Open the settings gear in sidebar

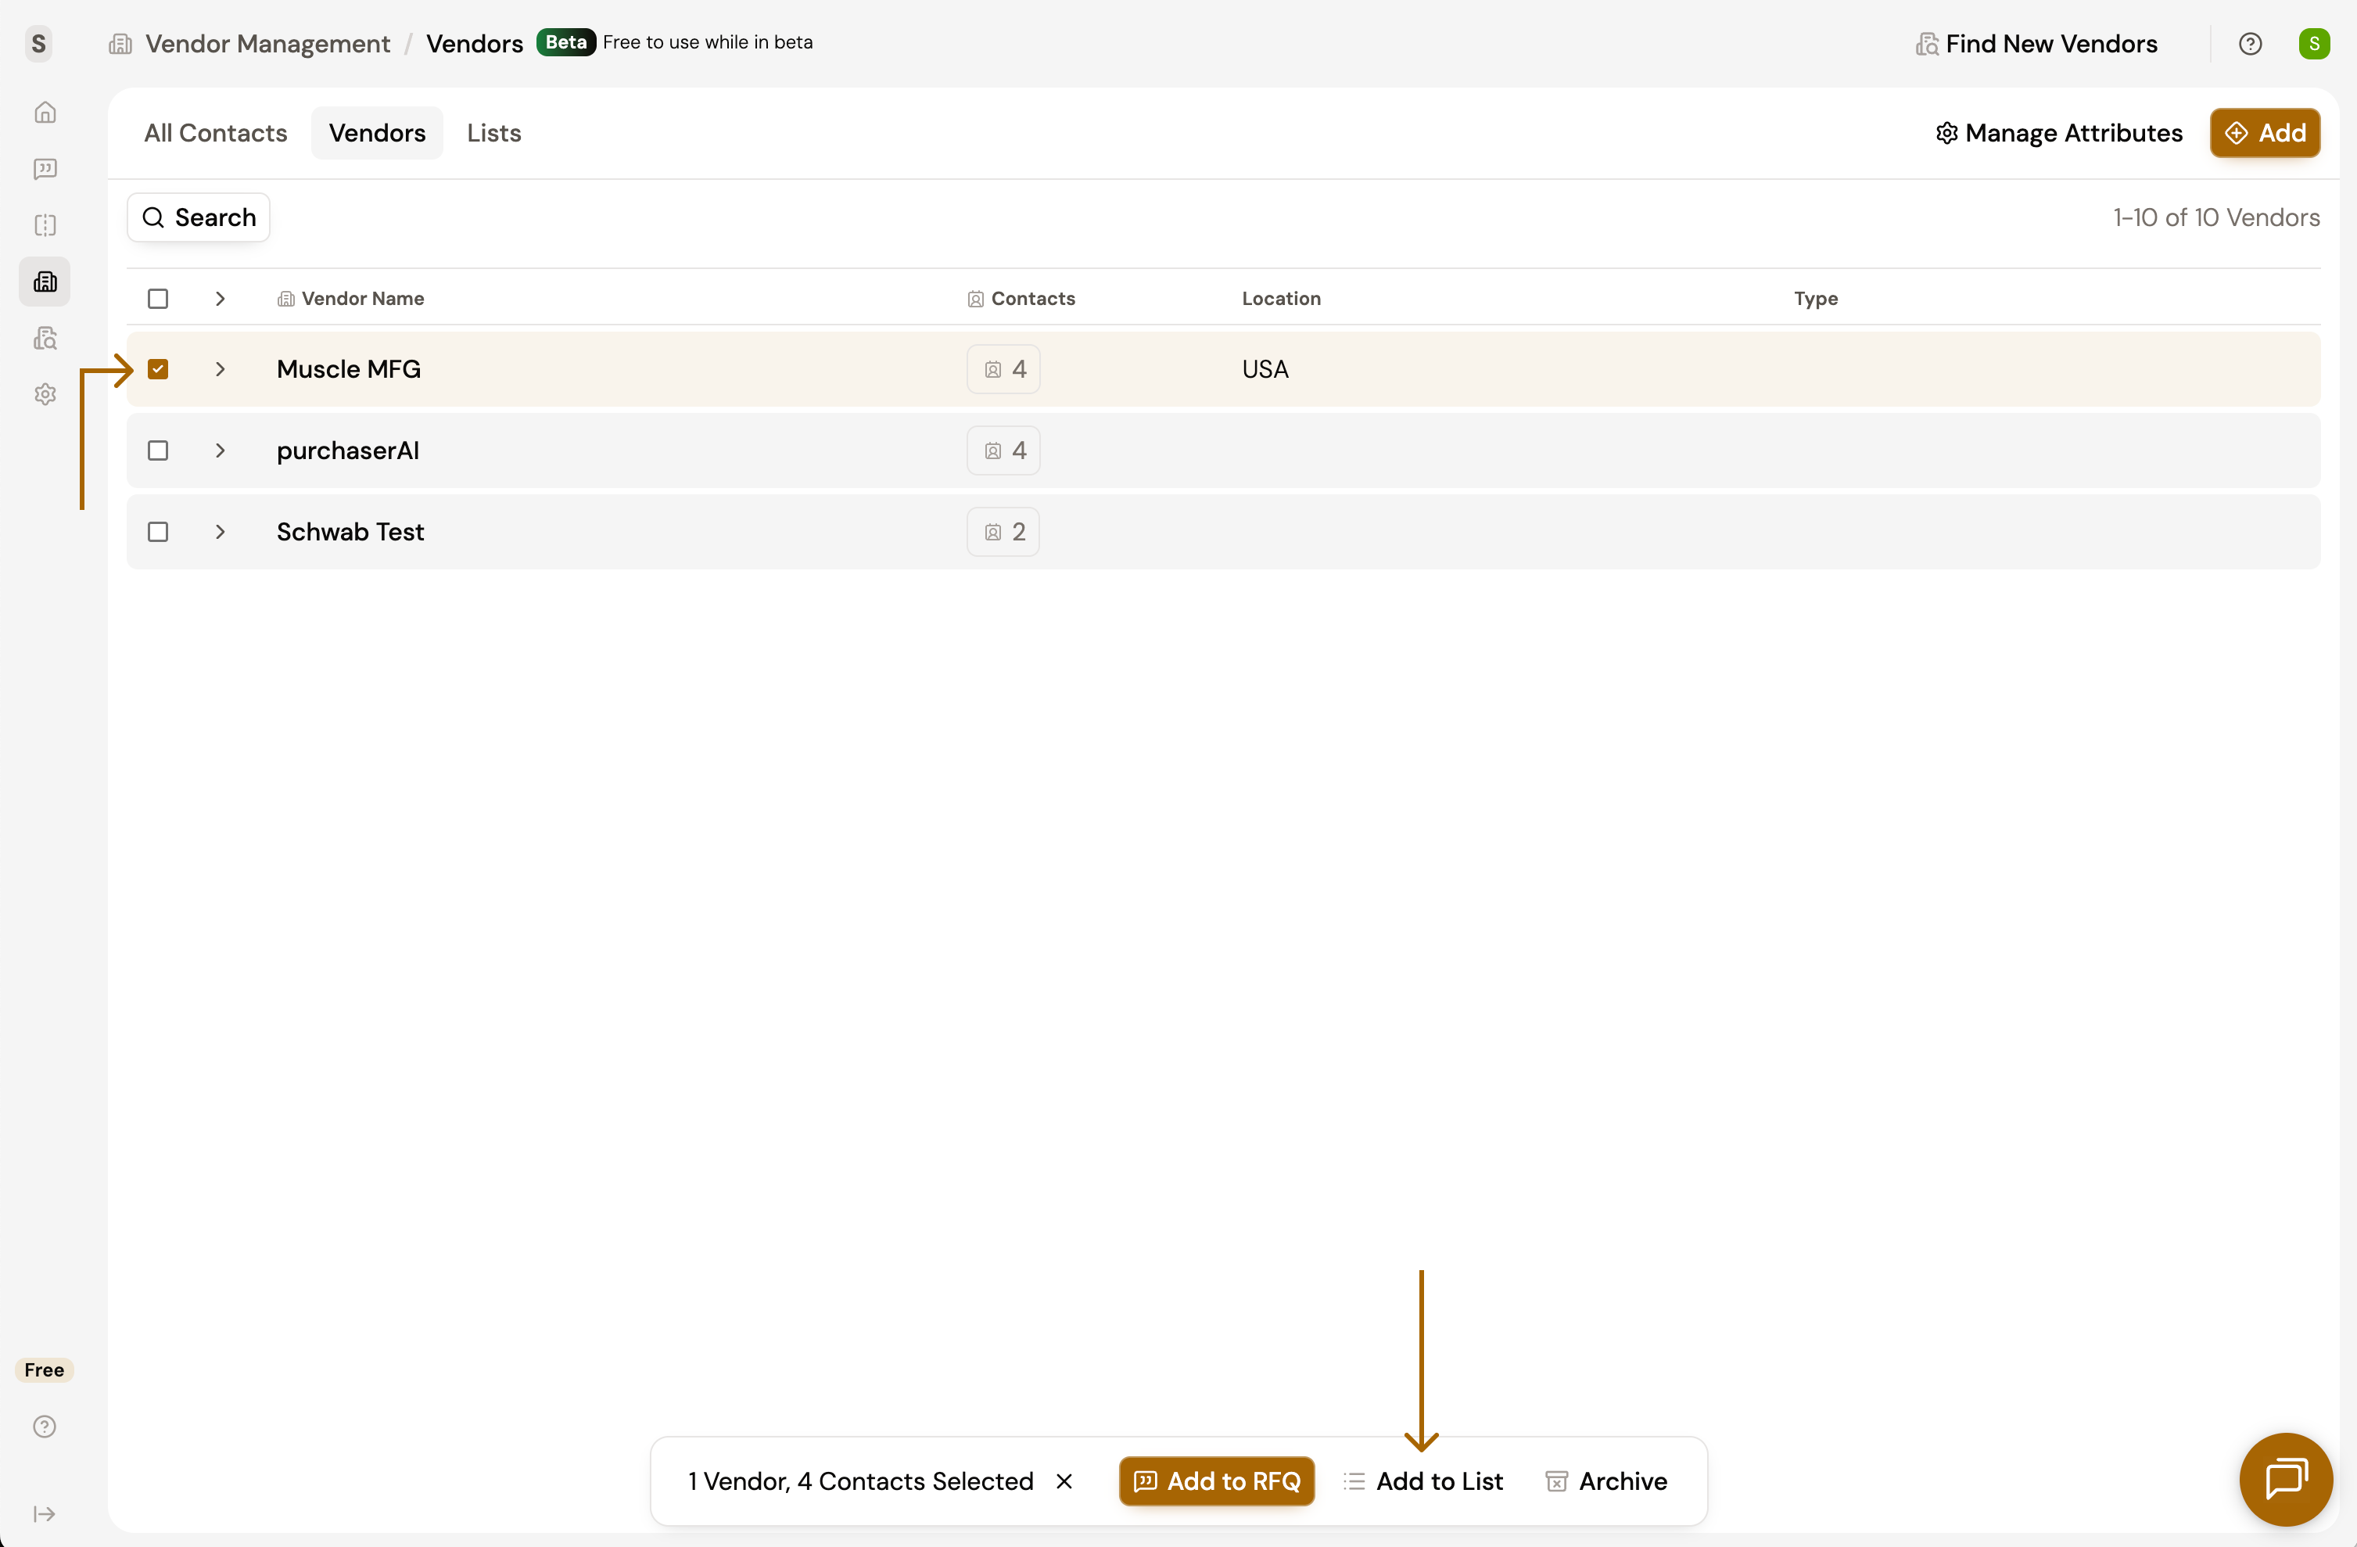45,394
